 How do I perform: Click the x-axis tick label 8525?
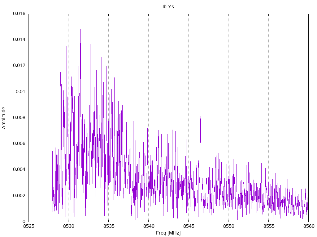tap(28, 226)
